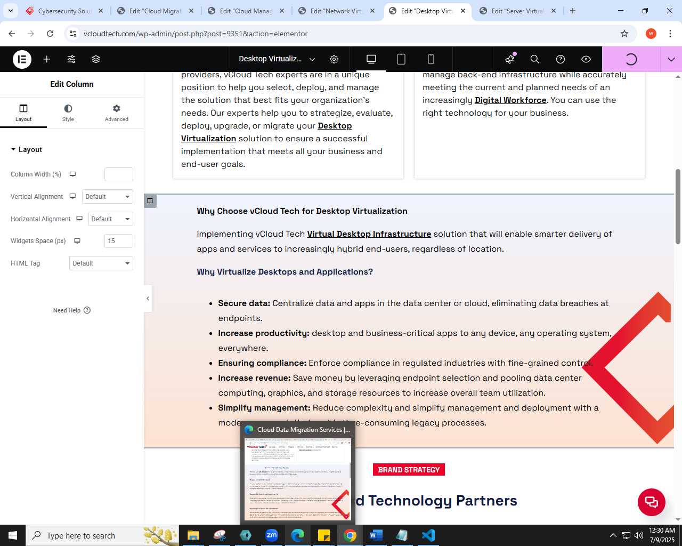Viewport: 682px width, 546px height.
Task: Switch to the Layout tab
Action: (23, 113)
